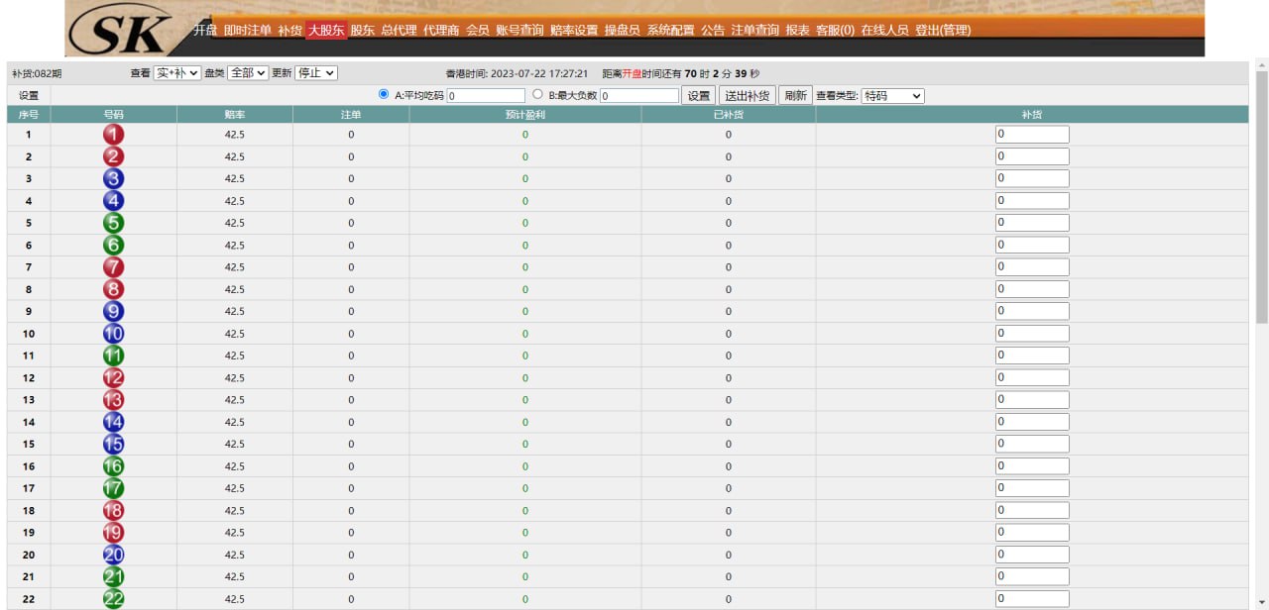This screenshot has height=610, width=1269.
Task: Click the red number 19 ball
Action: click(x=114, y=533)
